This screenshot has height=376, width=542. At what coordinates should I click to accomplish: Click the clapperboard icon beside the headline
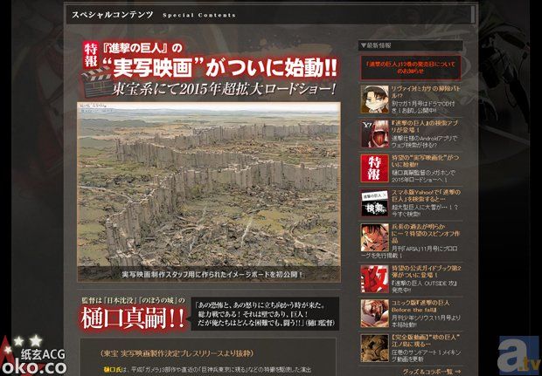pos(97,82)
